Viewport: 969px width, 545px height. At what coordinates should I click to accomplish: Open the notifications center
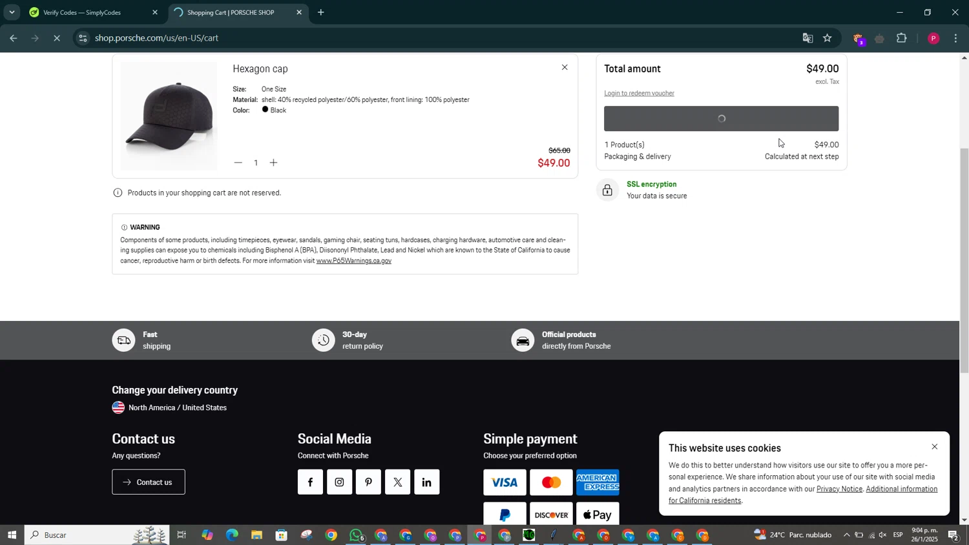pyautogui.click(x=953, y=535)
